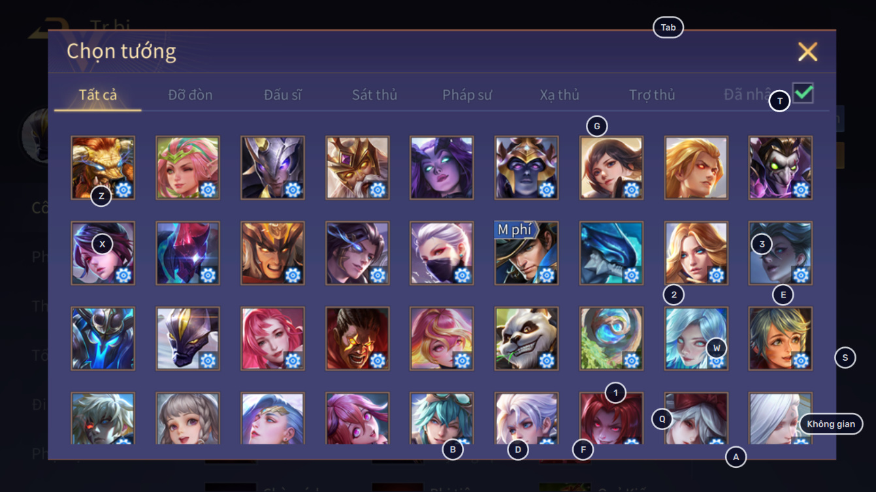Select the hero marked 'M phí'
This screenshot has width=876, height=492.
pos(527,253)
